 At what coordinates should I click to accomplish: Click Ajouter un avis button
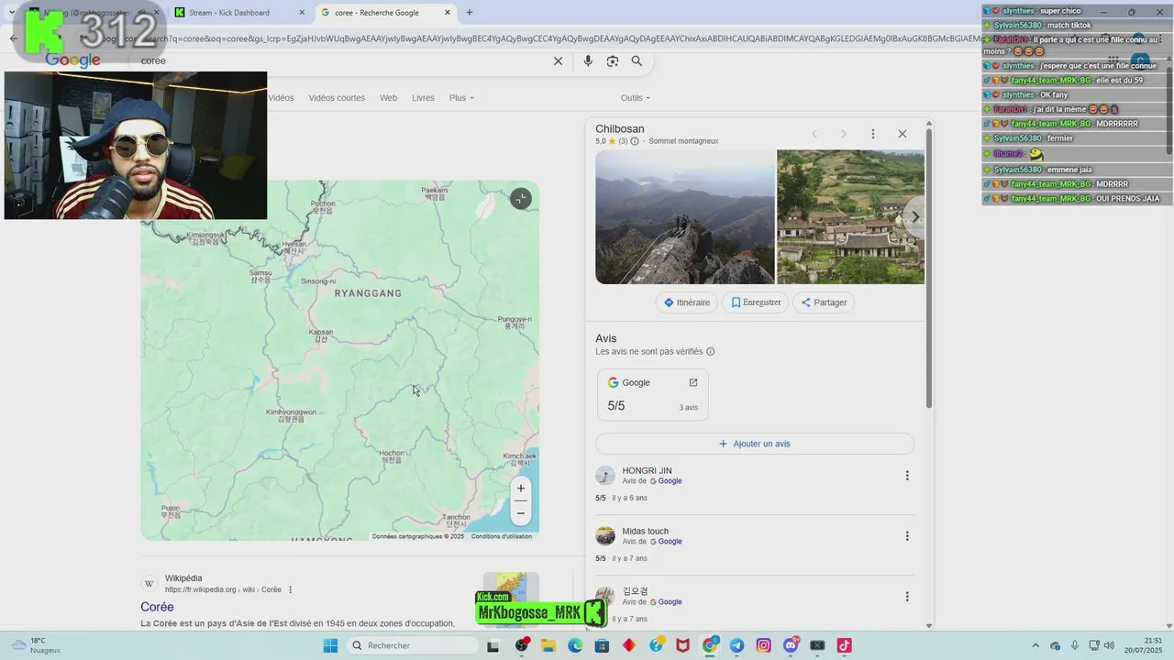coord(755,444)
